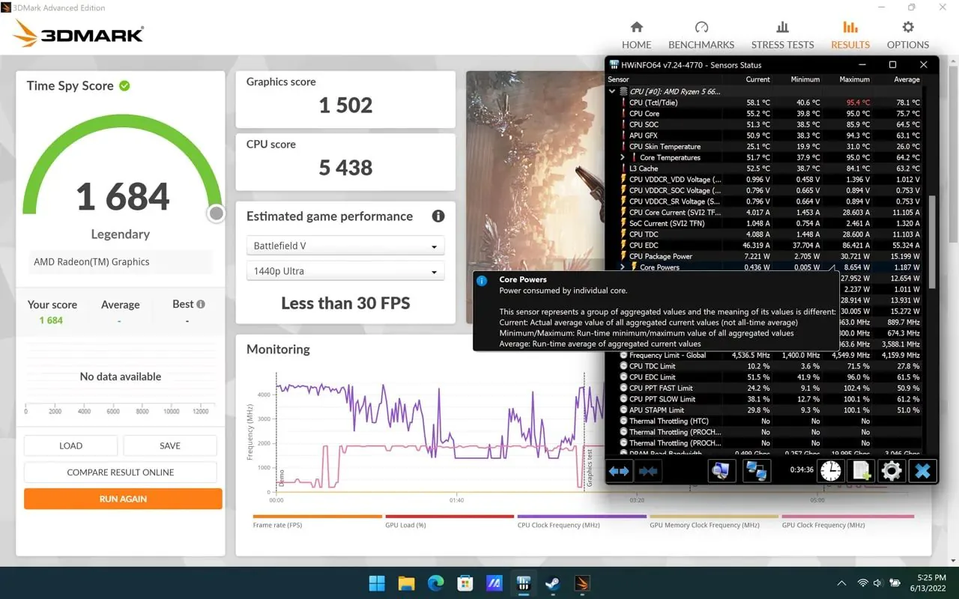Click the info icon beside Best
Viewport: 959px width, 599px height.
point(201,304)
